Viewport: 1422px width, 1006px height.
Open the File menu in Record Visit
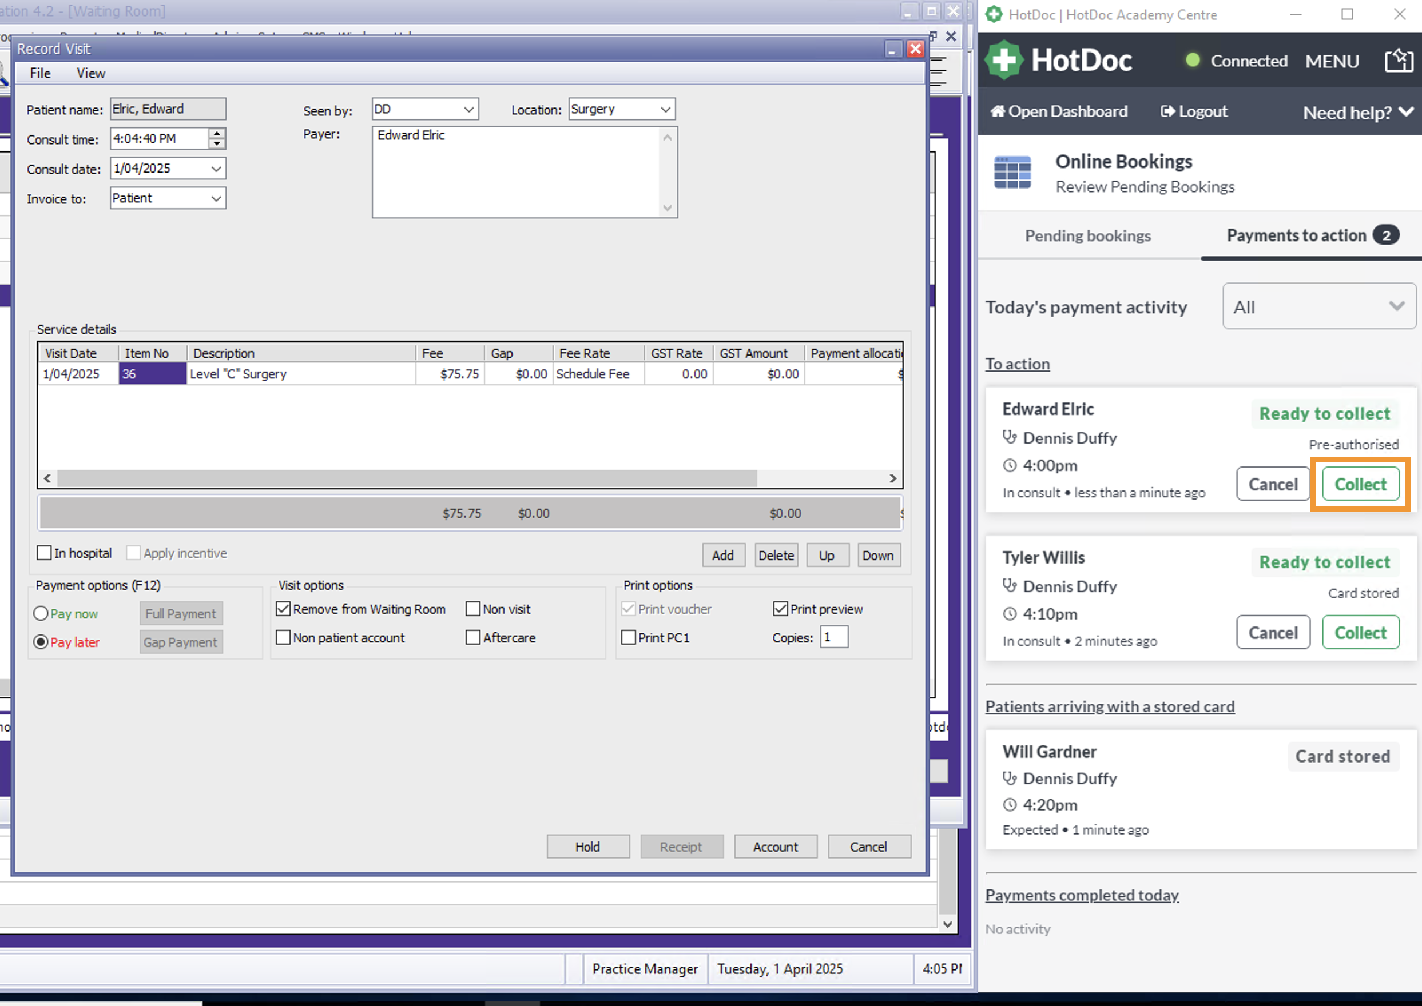40,73
